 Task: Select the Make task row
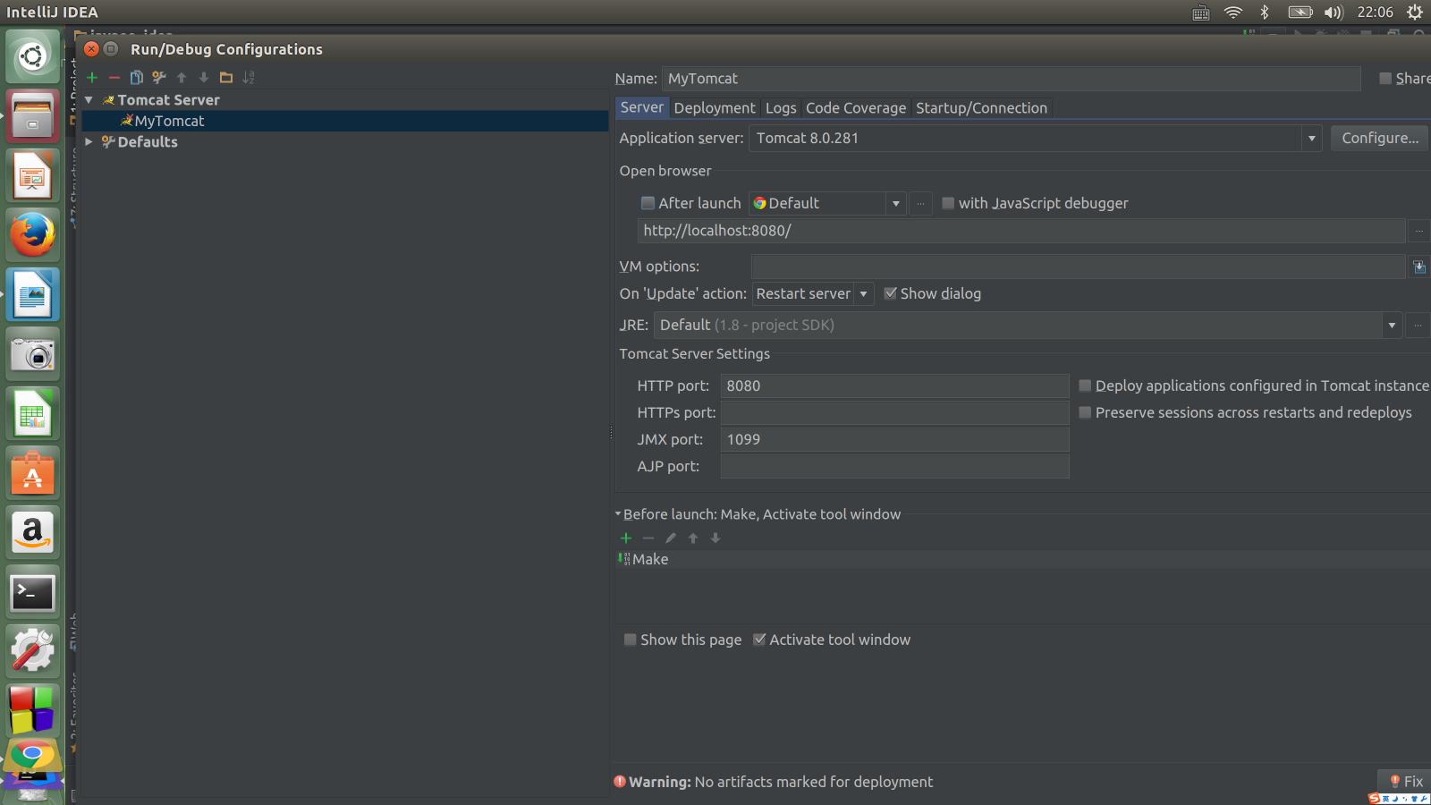coord(1021,559)
